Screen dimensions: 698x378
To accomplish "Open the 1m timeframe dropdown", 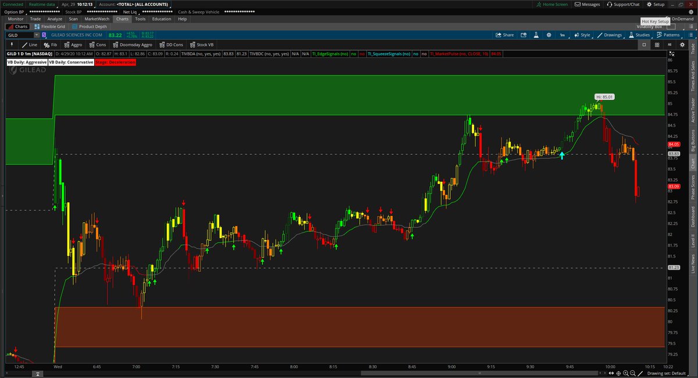I will click(x=562, y=35).
